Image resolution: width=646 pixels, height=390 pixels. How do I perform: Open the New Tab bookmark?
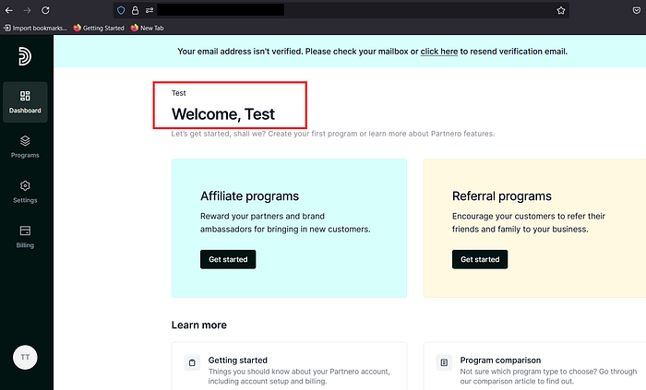tap(147, 28)
